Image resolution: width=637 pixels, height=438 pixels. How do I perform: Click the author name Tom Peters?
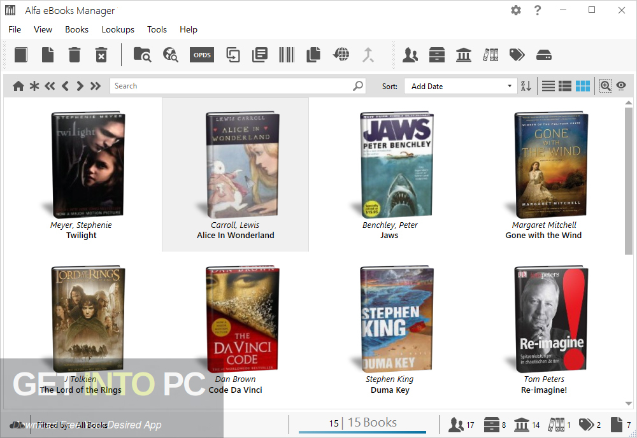(x=544, y=379)
